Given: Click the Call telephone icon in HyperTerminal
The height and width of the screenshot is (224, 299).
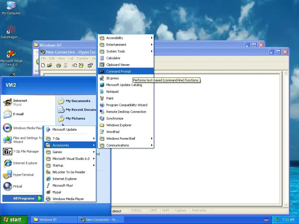Looking at the screenshot, I should coord(58,66).
